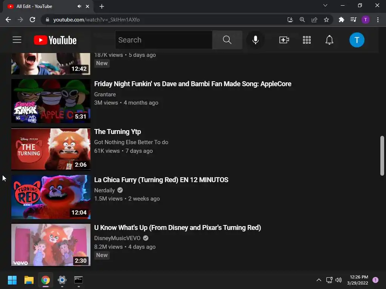View site info lock icon
The width and height of the screenshot is (386, 289).
coord(47,20)
